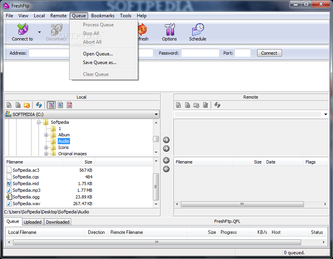
Task: Open the Schedule calendar-clock icon
Action: coord(198,29)
